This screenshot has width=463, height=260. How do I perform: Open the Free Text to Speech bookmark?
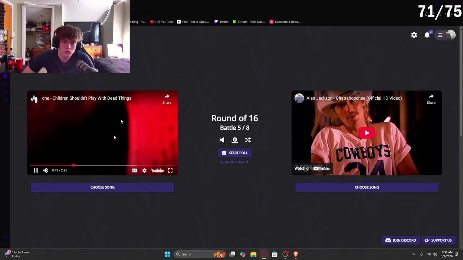193,22
